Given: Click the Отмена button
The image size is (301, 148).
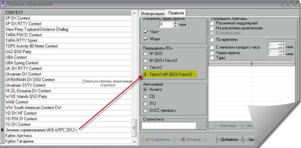Looking at the screenshot, I should [x=191, y=139].
